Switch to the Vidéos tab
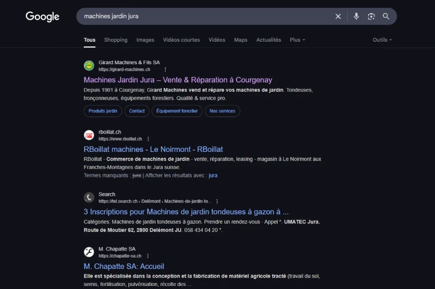Screen dimensions: 435x289 pos(217,40)
